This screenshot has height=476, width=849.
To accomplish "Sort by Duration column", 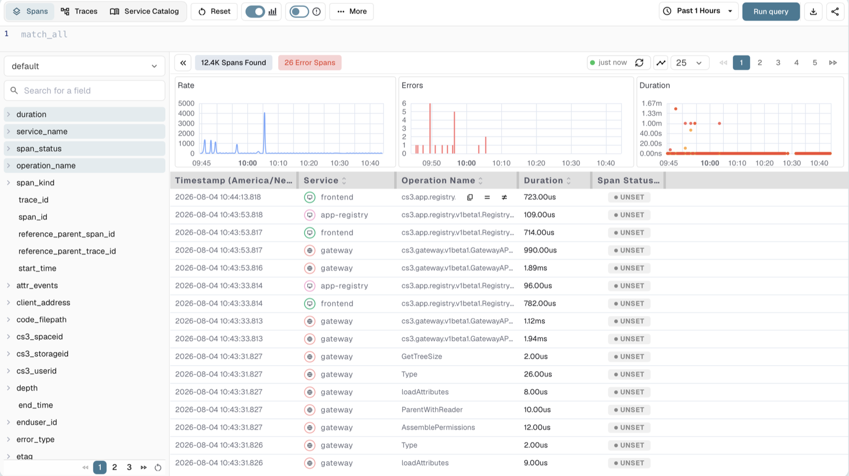I will coord(568,181).
